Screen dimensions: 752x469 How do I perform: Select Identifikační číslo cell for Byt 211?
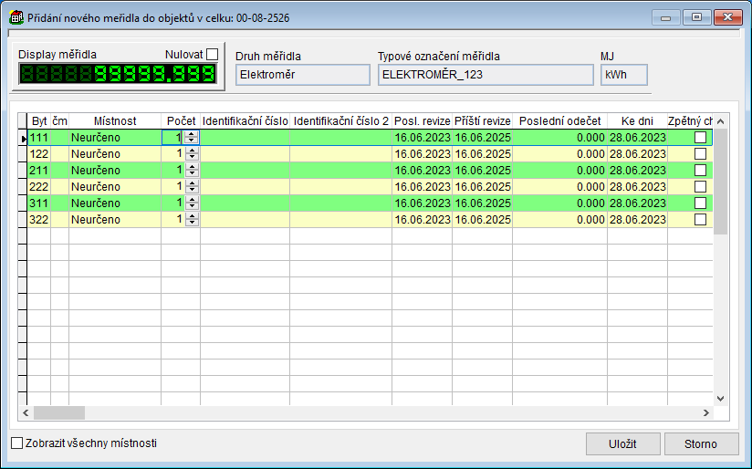coord(245,170)
